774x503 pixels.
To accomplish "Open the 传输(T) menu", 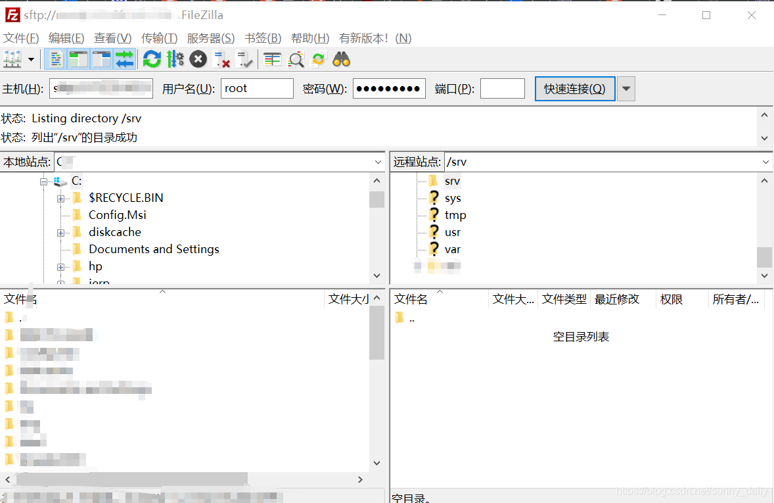I will click(159, 38).
